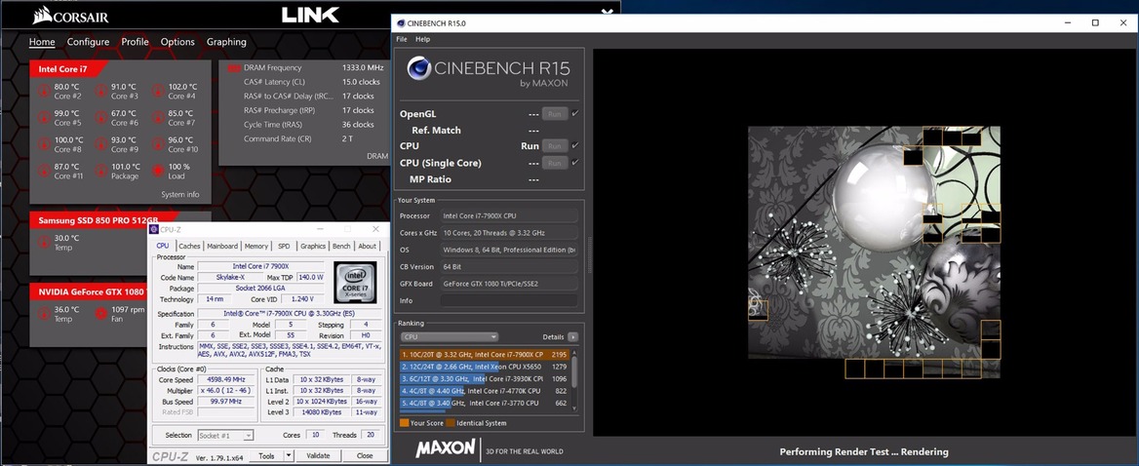
Task: Click the Your Score orange legend swatch
Action: pyautogui.click(x=404, y=423)
